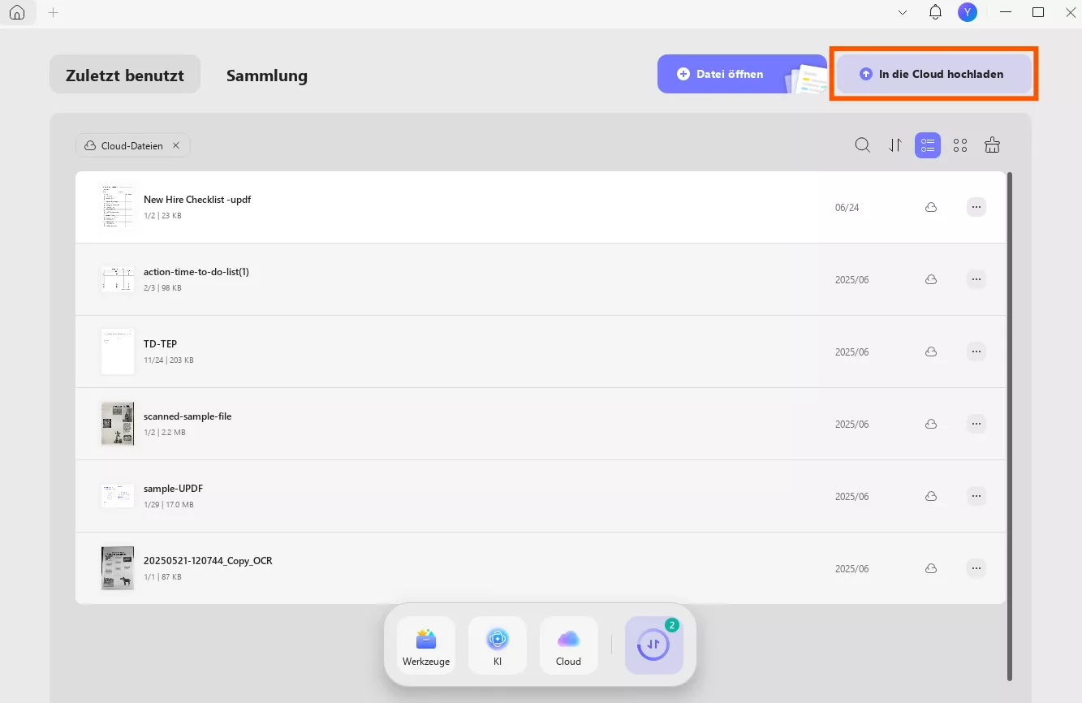Open more options for scanned-sample-file
This screenshot has width=1082, height=703.
coord(976,424)
